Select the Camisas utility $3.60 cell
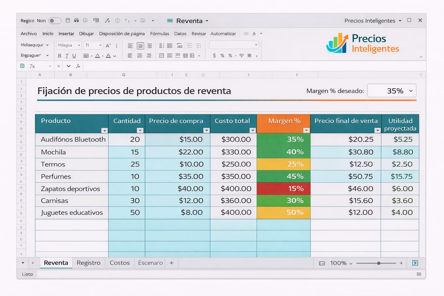Image resolution: width=444 pixels, height=296 pixels. 400,201
